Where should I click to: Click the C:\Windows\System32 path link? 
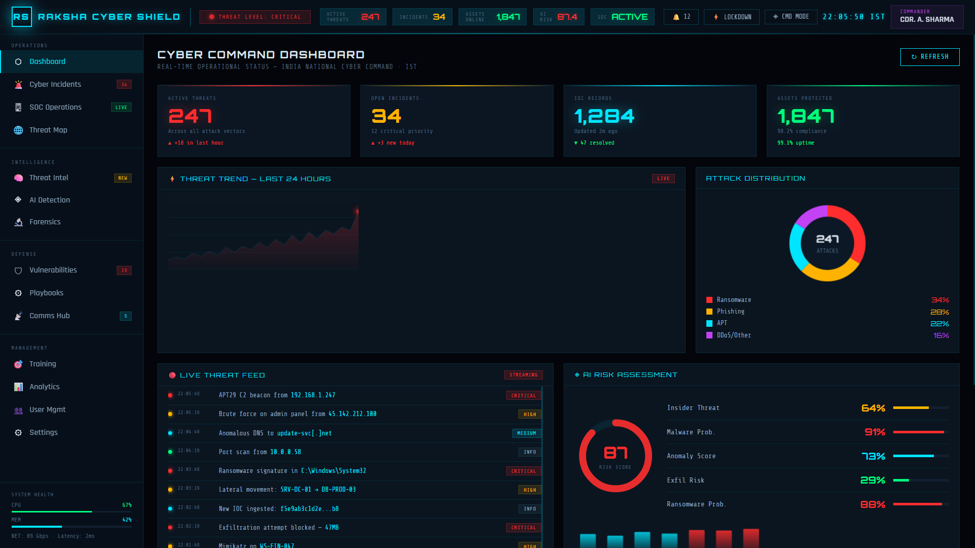334,471
